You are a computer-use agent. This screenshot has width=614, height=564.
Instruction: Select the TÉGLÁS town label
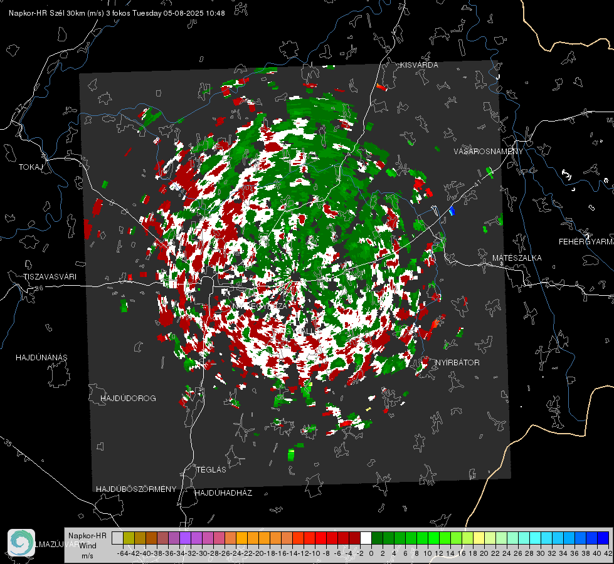[x=211, y=470]
